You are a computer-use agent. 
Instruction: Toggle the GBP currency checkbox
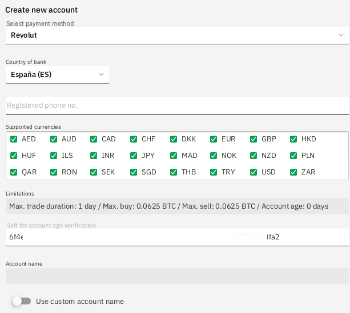254,139
